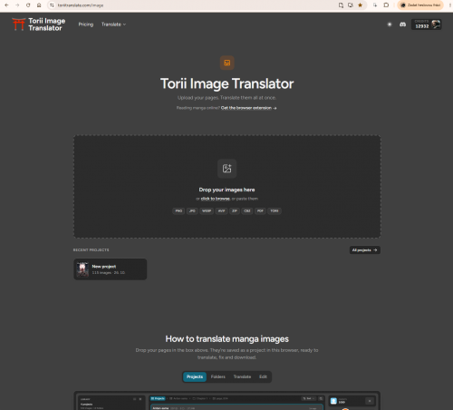Click the WEBP format badge
The image size is (453, 410).
(x=207, y=211)
